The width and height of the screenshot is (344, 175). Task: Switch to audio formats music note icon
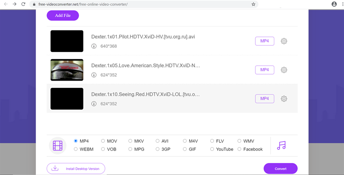click(x=281, y=145)
